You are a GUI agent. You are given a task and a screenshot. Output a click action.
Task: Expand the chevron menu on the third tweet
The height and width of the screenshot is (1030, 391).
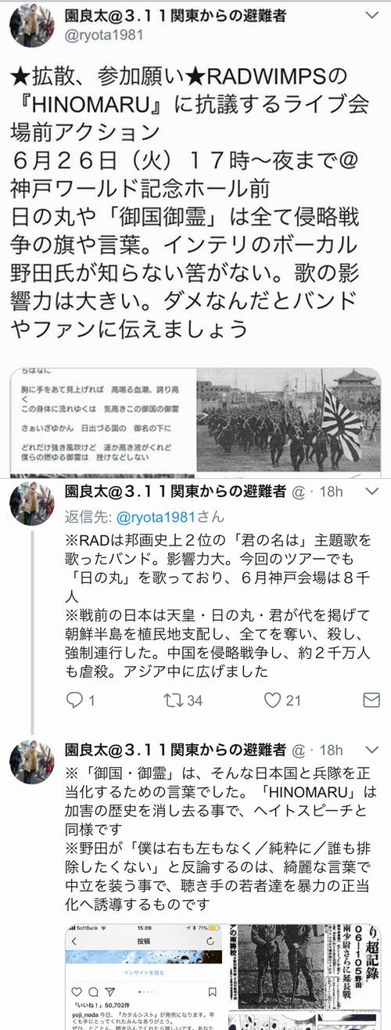click(x=372, y=751)
